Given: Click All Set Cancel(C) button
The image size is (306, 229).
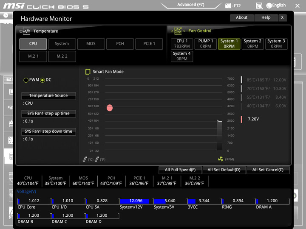Looking at the screenshot, I should point(268,170).
